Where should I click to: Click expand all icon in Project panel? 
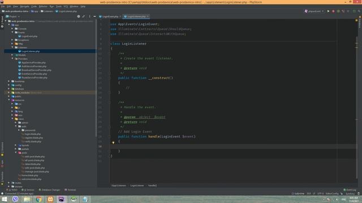point(84,16)
